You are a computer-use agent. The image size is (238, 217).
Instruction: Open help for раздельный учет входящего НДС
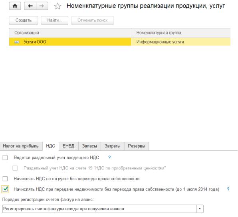(109, 157)
